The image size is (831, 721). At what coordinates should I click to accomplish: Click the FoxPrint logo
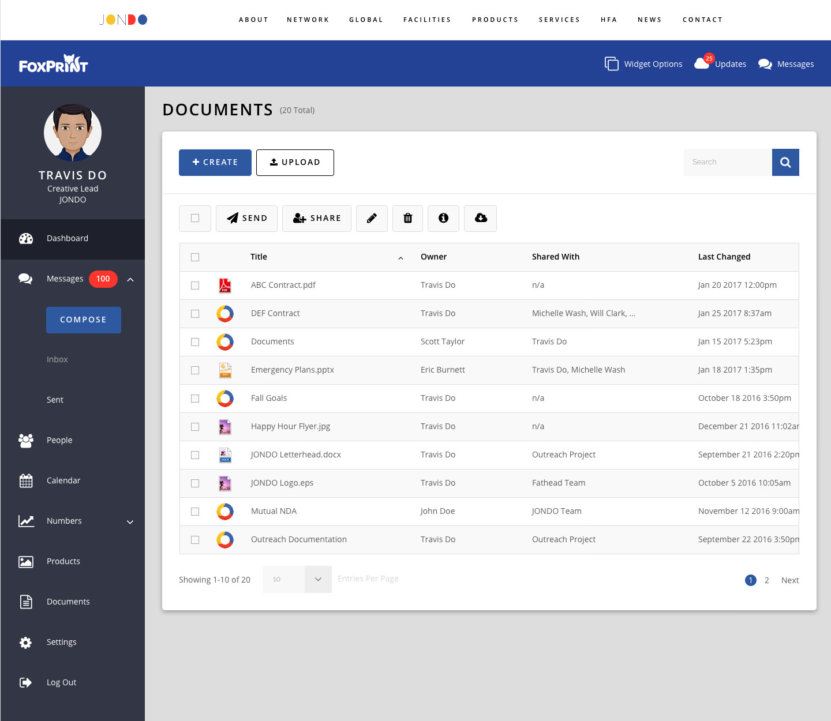[53, 63]
